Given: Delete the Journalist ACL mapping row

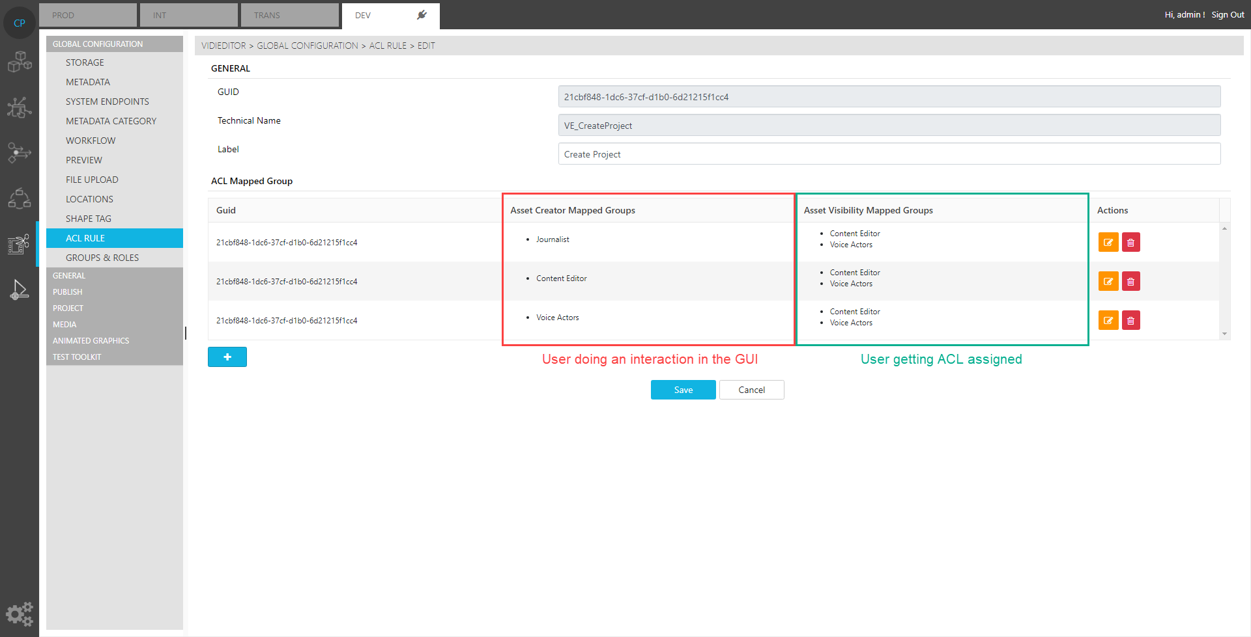Looking at the screenshot, I should click(x=1130, y=242).
